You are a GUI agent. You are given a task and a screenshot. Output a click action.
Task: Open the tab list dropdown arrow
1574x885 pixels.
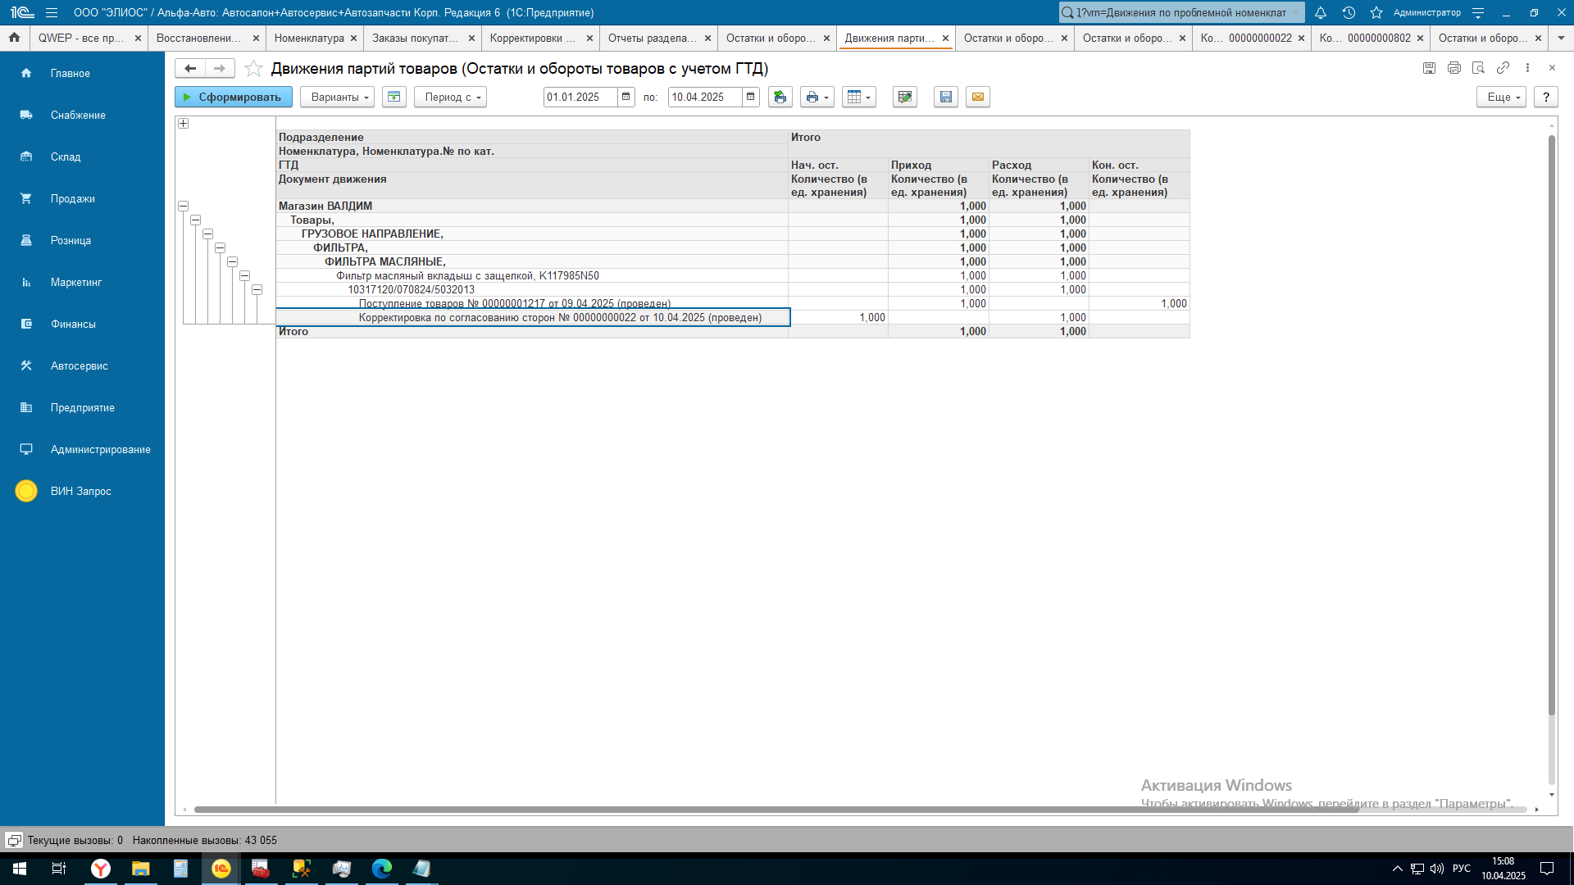click(1561, 38)
